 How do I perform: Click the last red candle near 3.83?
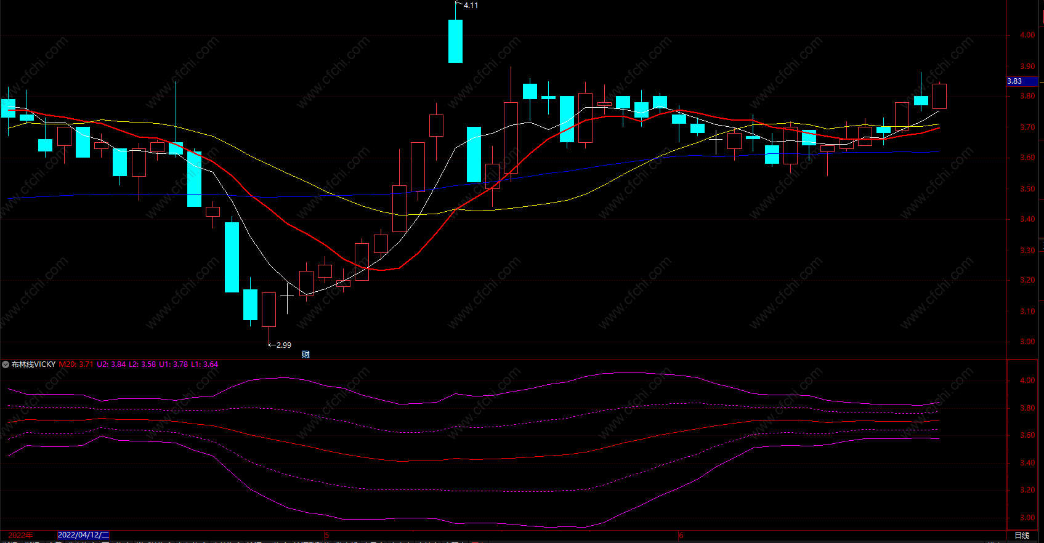click(939, 96)
